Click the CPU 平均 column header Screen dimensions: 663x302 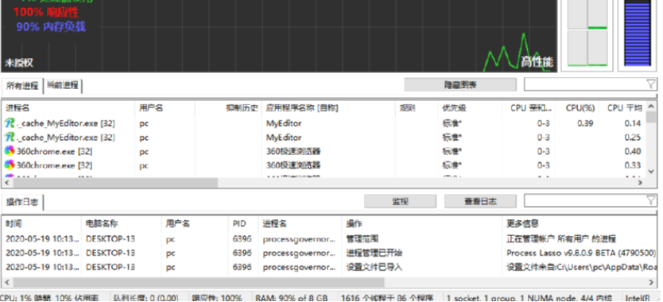click(622, 108)
